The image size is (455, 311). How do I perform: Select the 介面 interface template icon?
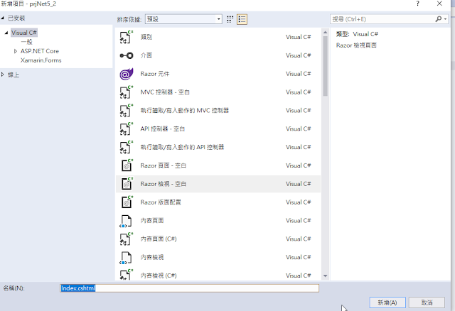pyautogui.click(x=127, y=55)
